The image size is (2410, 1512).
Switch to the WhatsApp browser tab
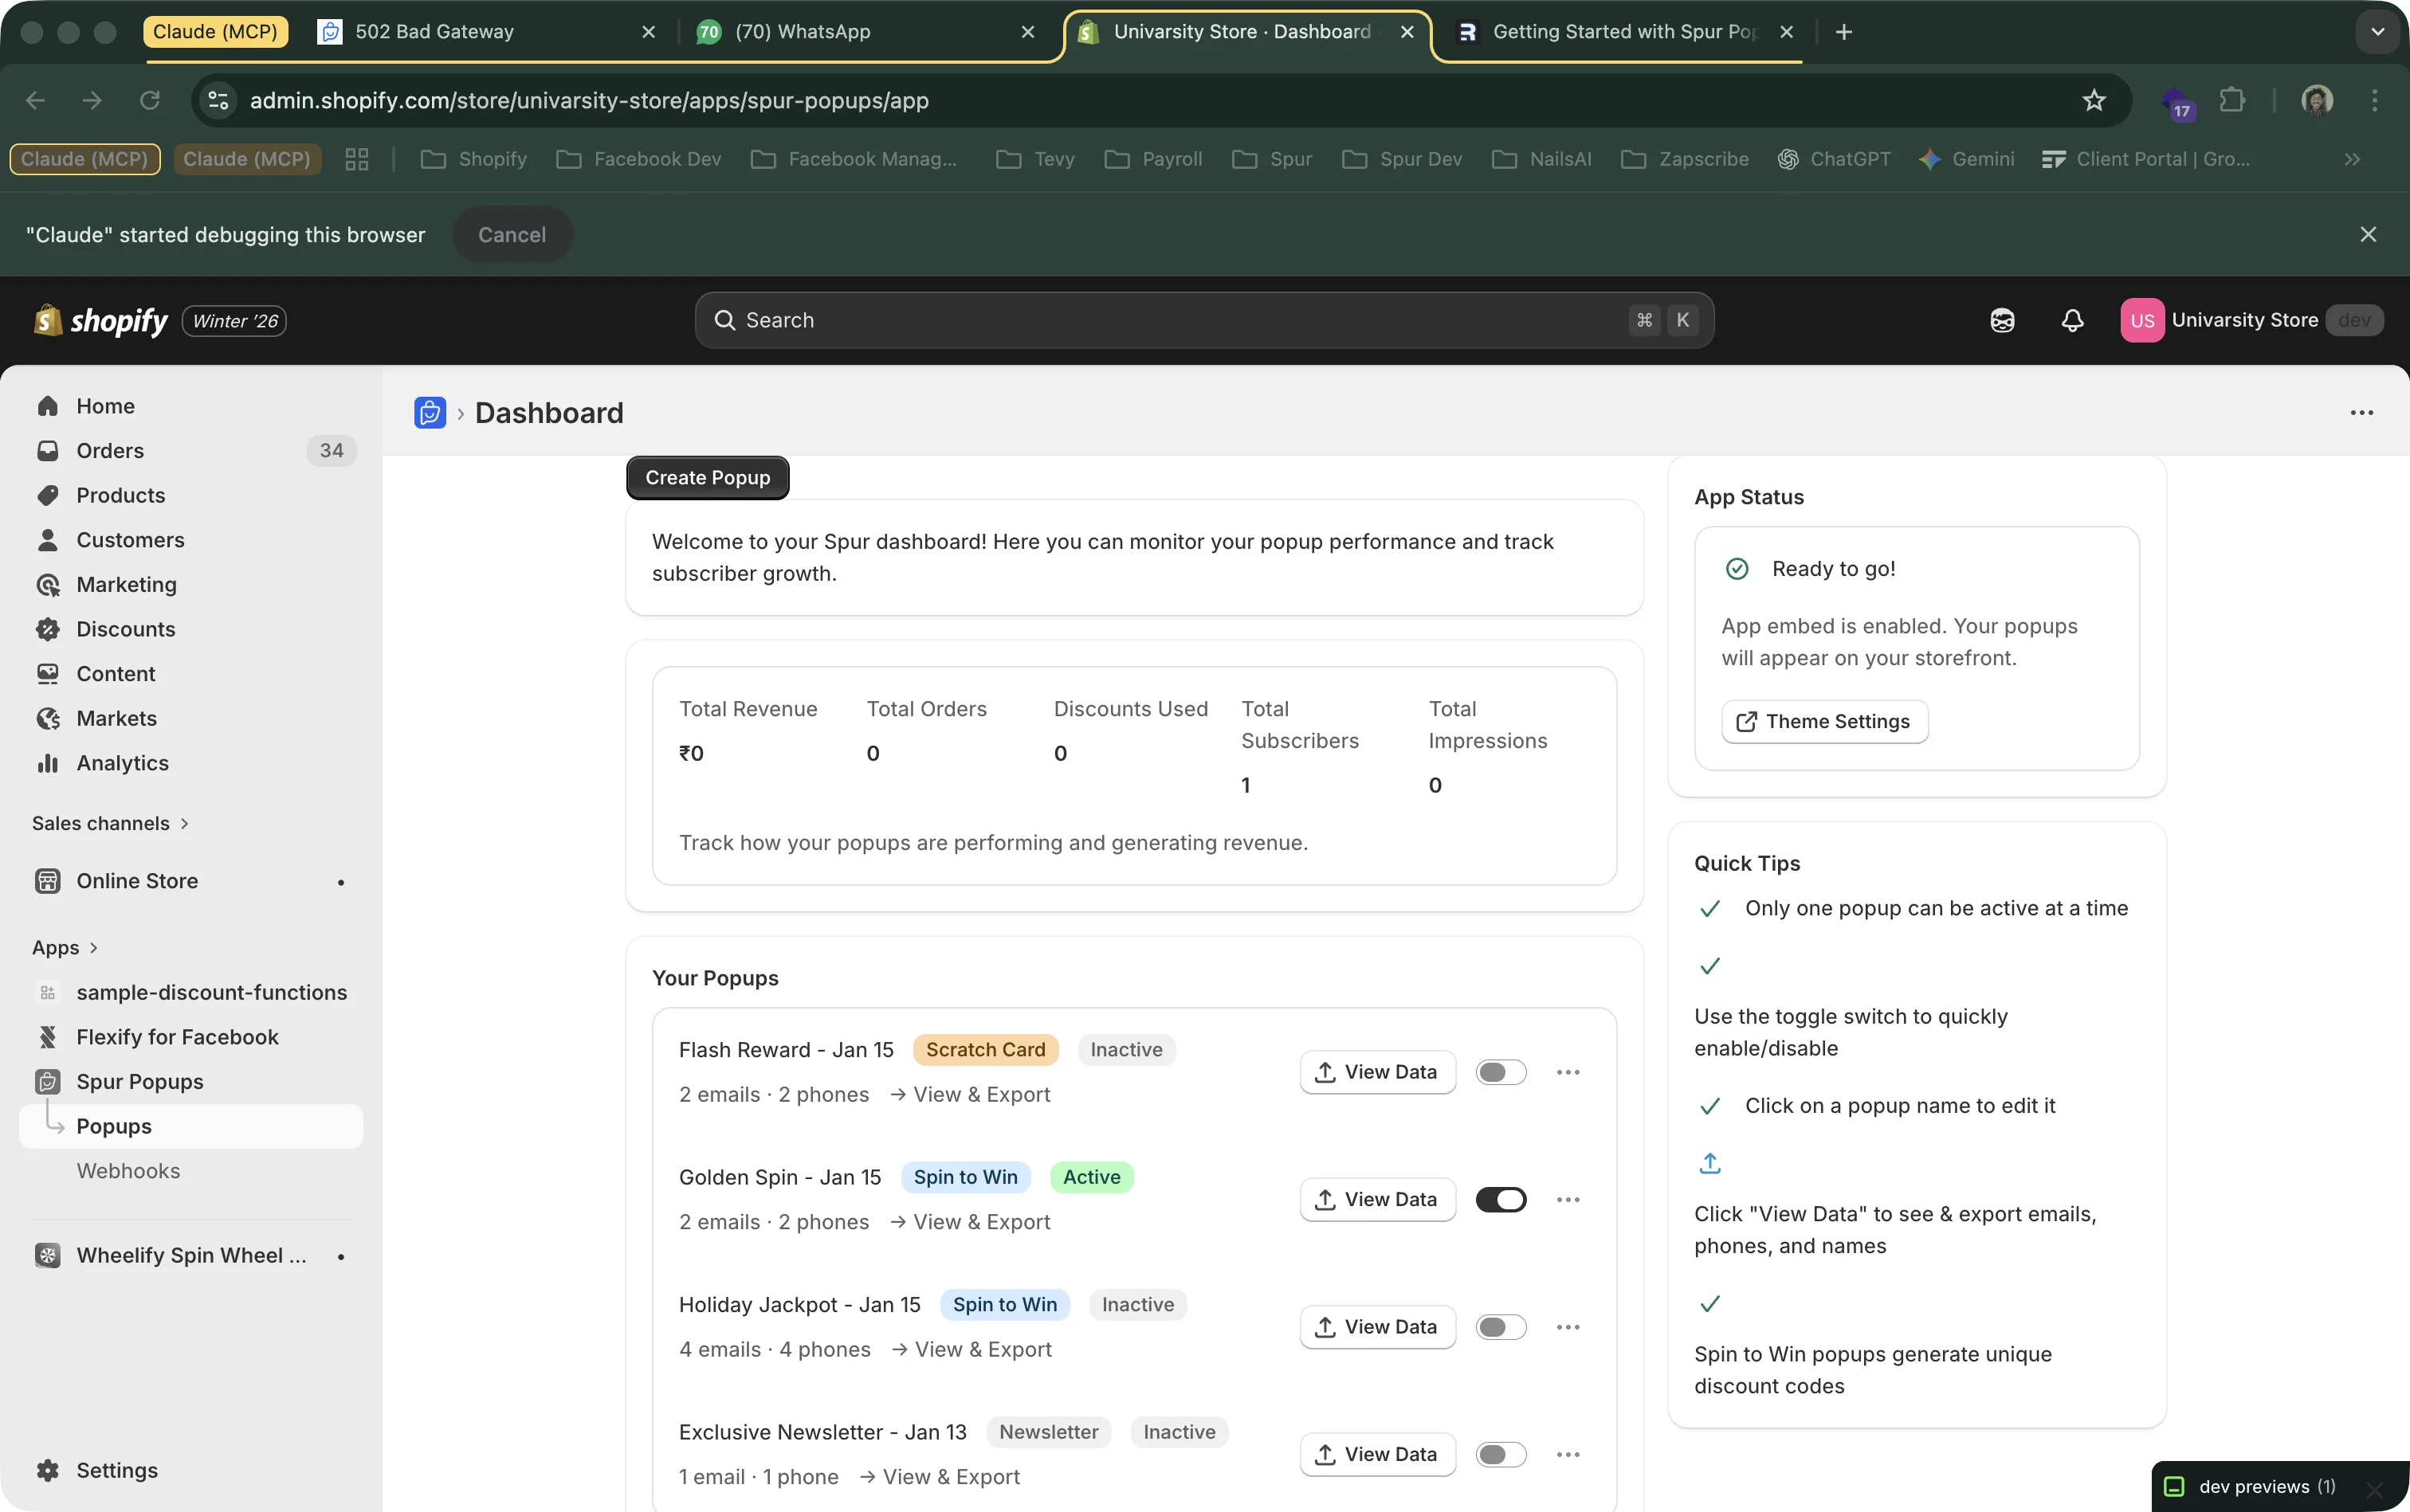tap(800, 31)
